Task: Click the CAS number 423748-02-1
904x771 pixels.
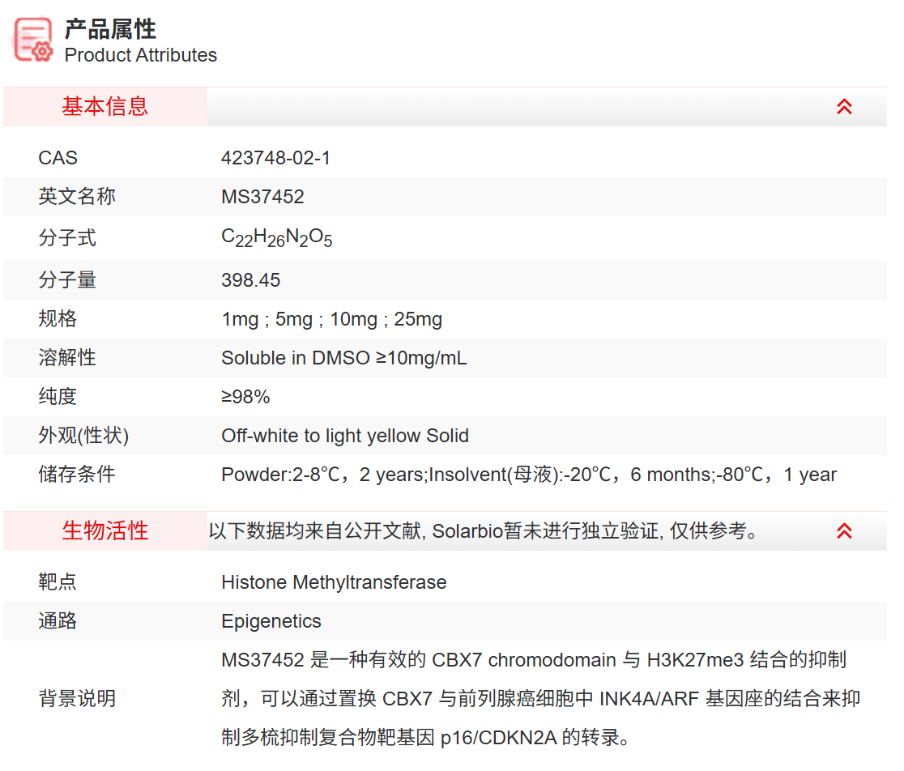Action: coord(276,157)
